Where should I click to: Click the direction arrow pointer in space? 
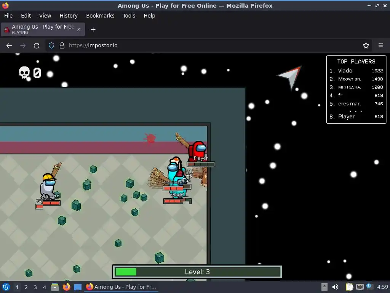pyautogui.click(x=291, y=77)
